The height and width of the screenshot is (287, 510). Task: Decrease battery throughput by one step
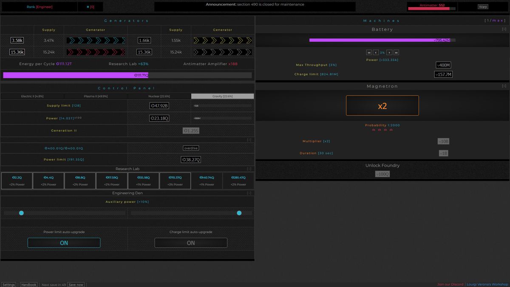pyautogui.click(x=376, y=53)
